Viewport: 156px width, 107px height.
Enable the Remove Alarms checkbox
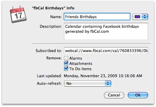click(x=66, y=58)
